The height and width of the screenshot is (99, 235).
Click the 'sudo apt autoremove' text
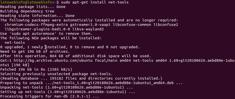tap(33, 34)
